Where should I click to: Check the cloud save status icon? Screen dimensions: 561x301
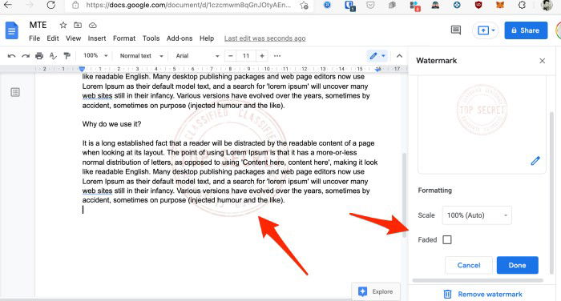(x=93, y=25)
